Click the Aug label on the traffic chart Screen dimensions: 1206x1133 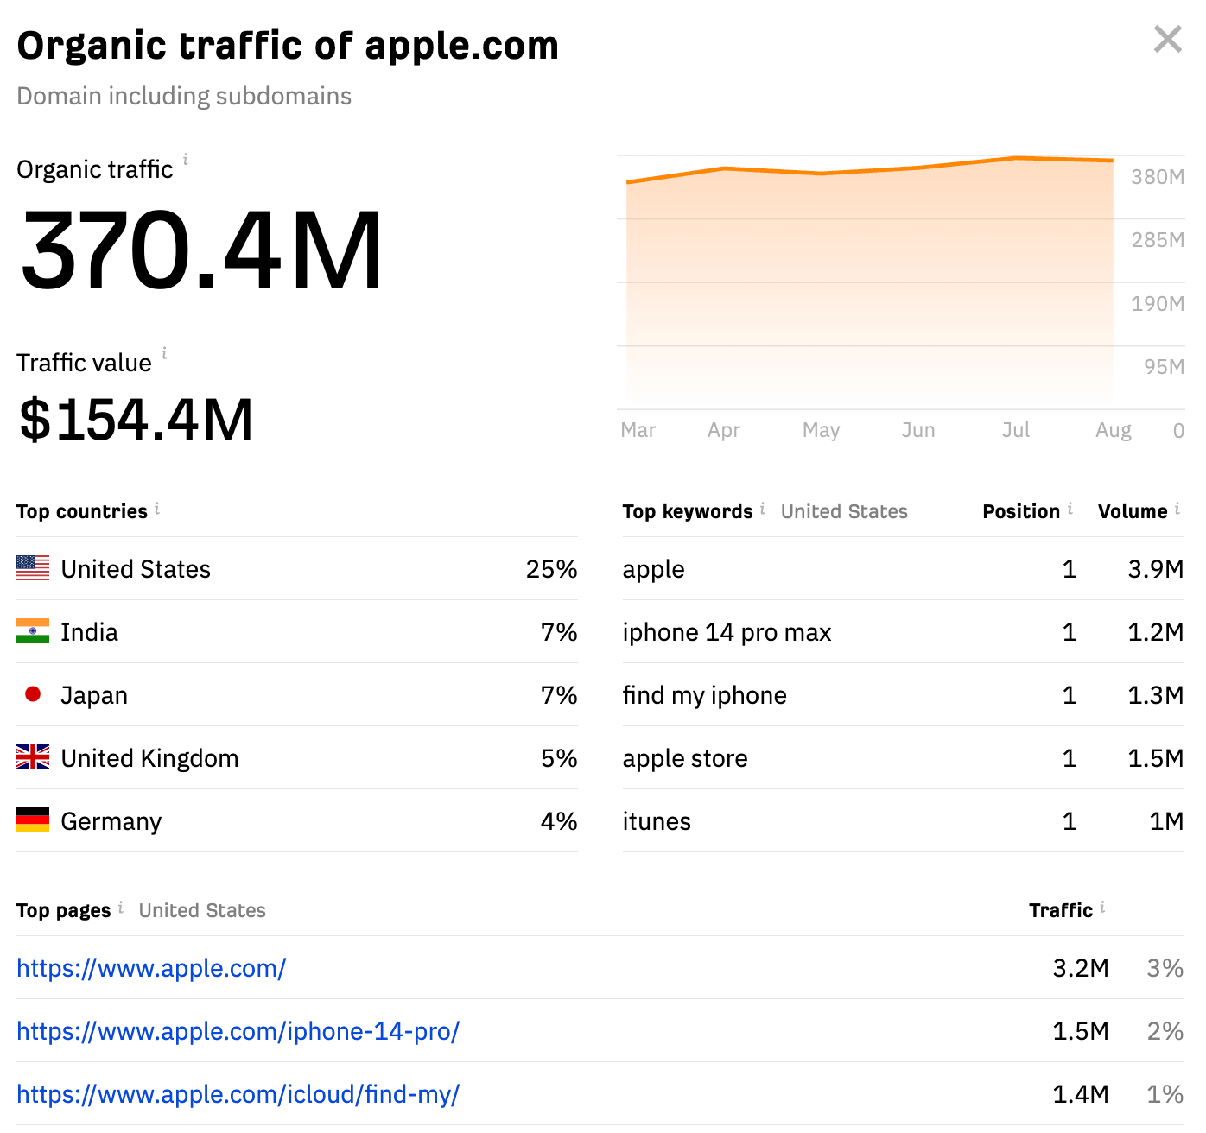point(1114,429)
